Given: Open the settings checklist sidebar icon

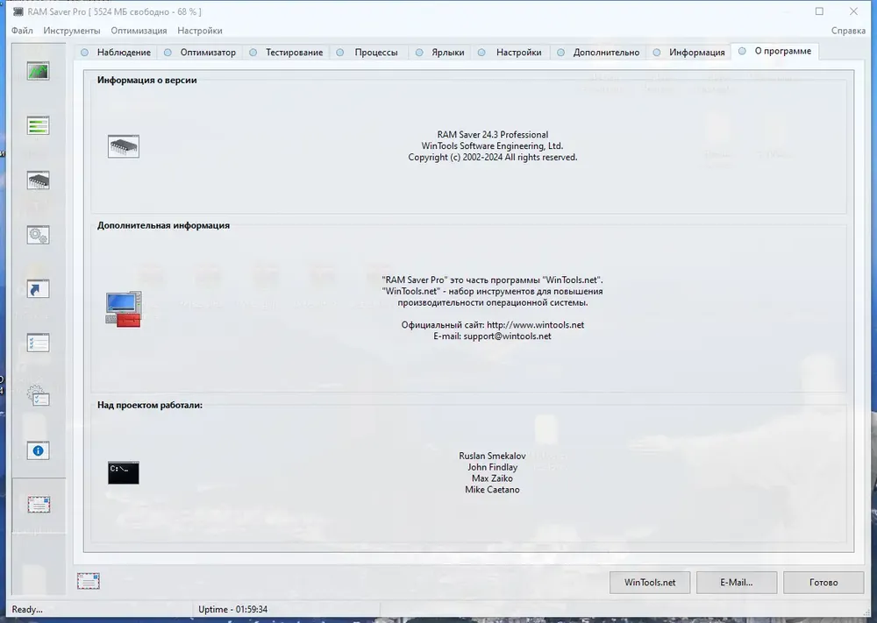Looking at the screenshot, I should click(x=38, y=343).
